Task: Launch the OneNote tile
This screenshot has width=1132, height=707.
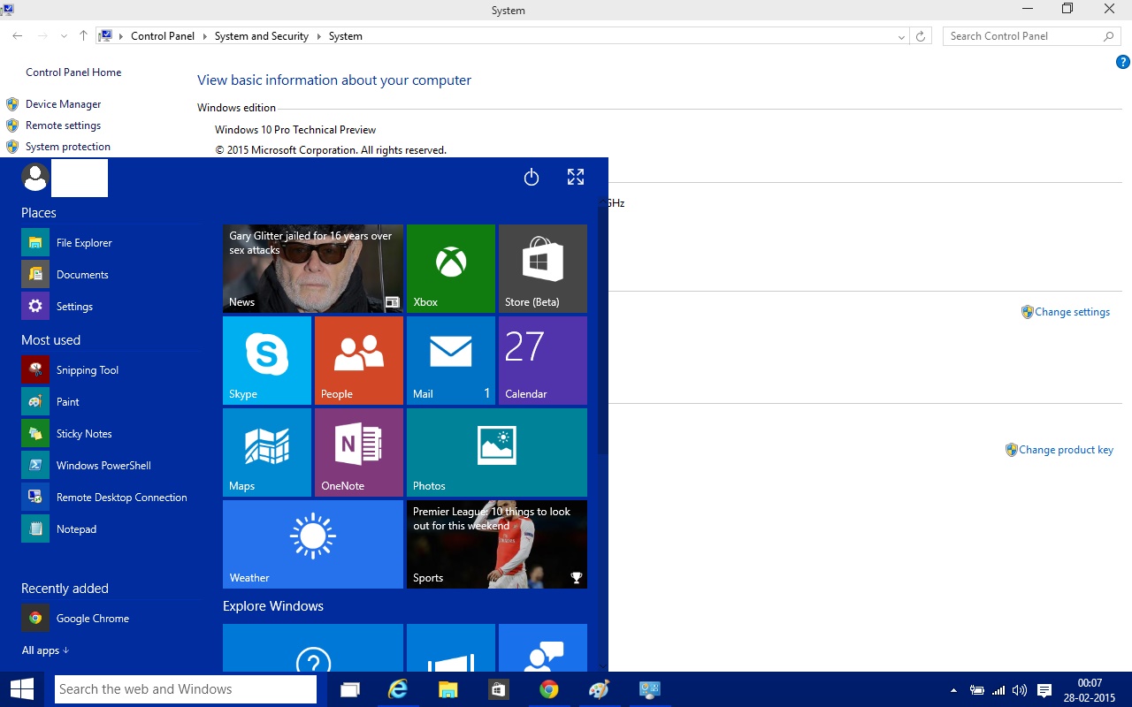Action: [358, 452]
